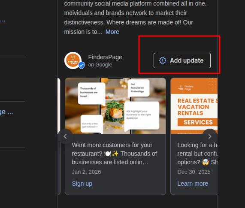Open the 'Looking for a' rental post text
The width and height of the screenshot is (245, 208).
(x=197, y=154)
